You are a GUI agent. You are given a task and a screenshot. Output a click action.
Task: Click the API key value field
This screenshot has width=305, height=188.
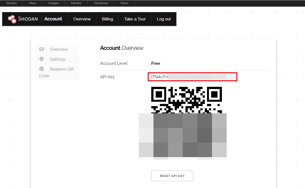pyautogui.click(x=192, y=77)
